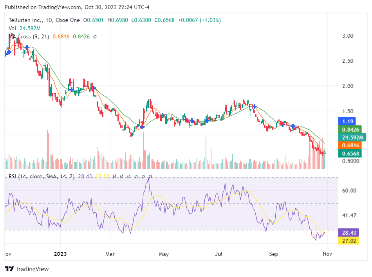The image size is (372, 277).
Task: Click the TradingView logo icon
Action: pyautogui.click(x=9, y=269)
